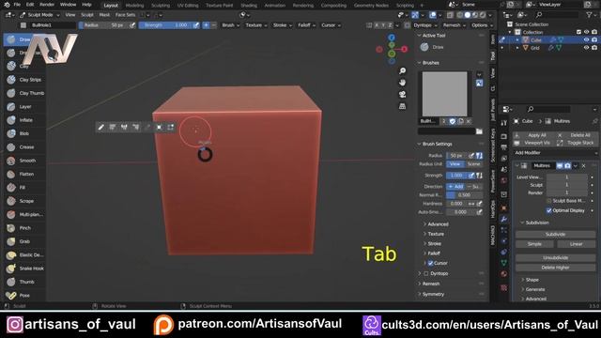Click the pan hand viewport icon
Image resolution: width=601 pixels, height=338 pixels.
[402, 83]
